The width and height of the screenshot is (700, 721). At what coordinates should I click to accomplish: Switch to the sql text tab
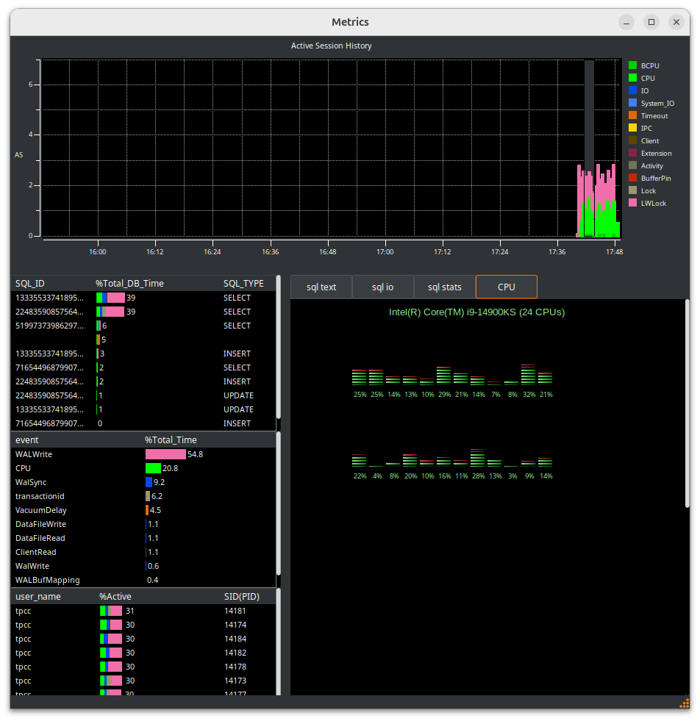point(321,287)
